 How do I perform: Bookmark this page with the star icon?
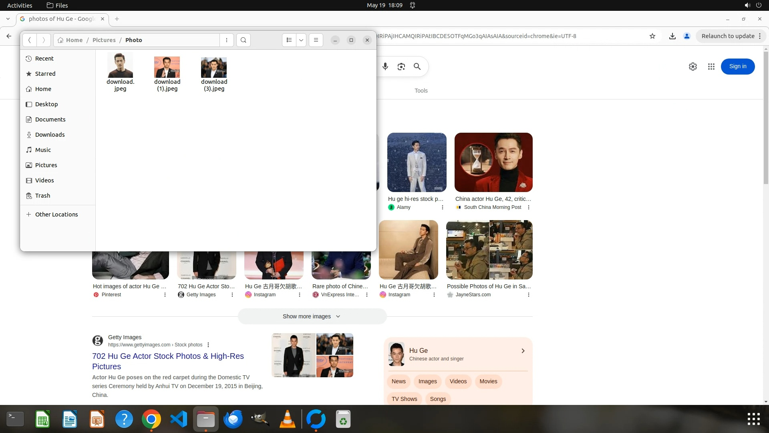652,36
